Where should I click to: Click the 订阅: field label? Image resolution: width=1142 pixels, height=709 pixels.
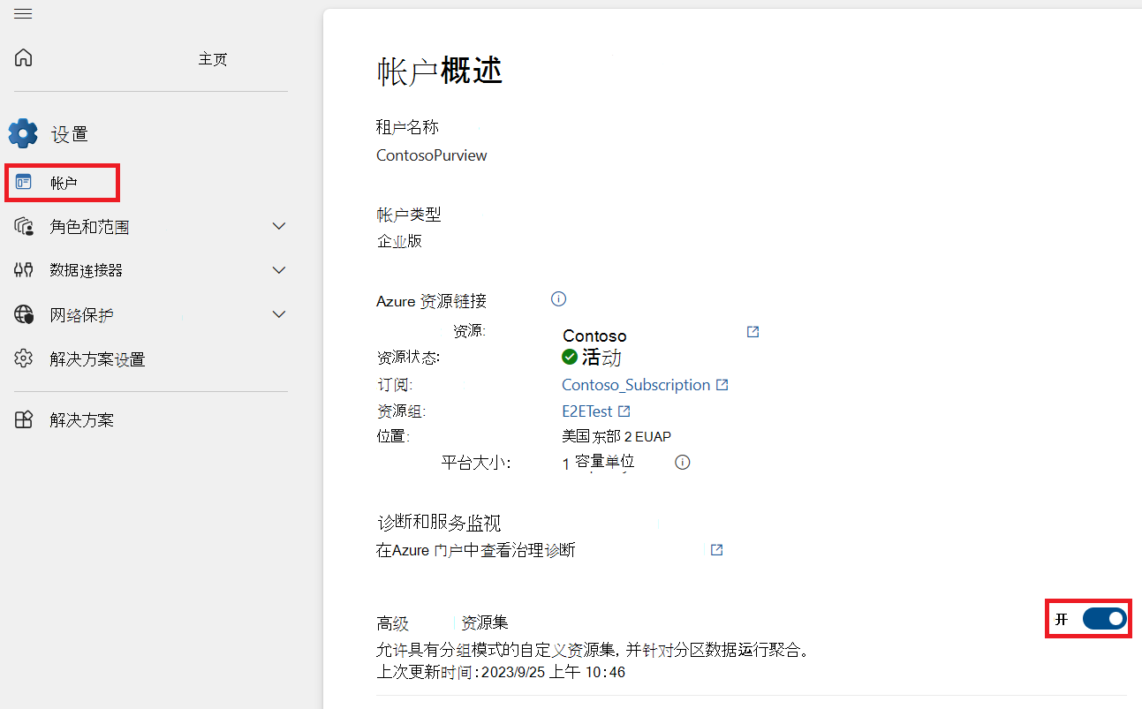[395, 385]
